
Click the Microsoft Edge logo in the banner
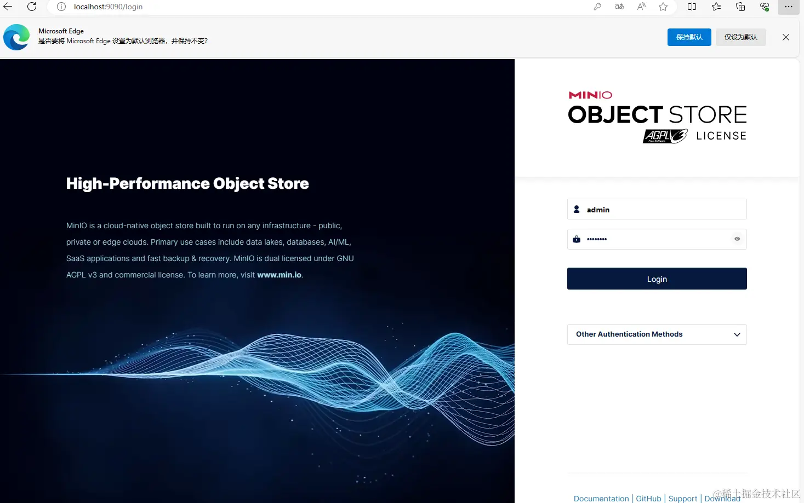[x=16, y=37]
